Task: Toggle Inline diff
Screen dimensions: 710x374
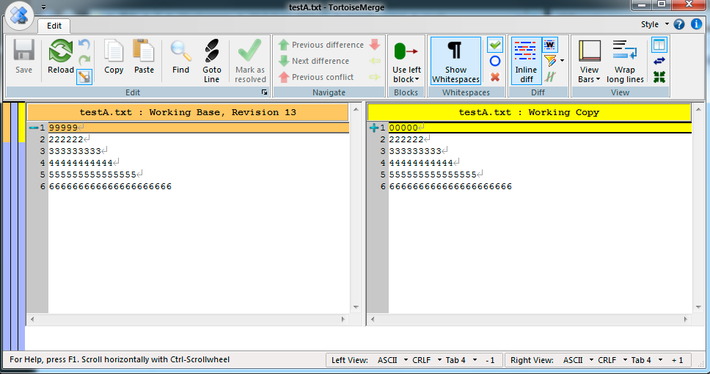Action: point(526,61)
